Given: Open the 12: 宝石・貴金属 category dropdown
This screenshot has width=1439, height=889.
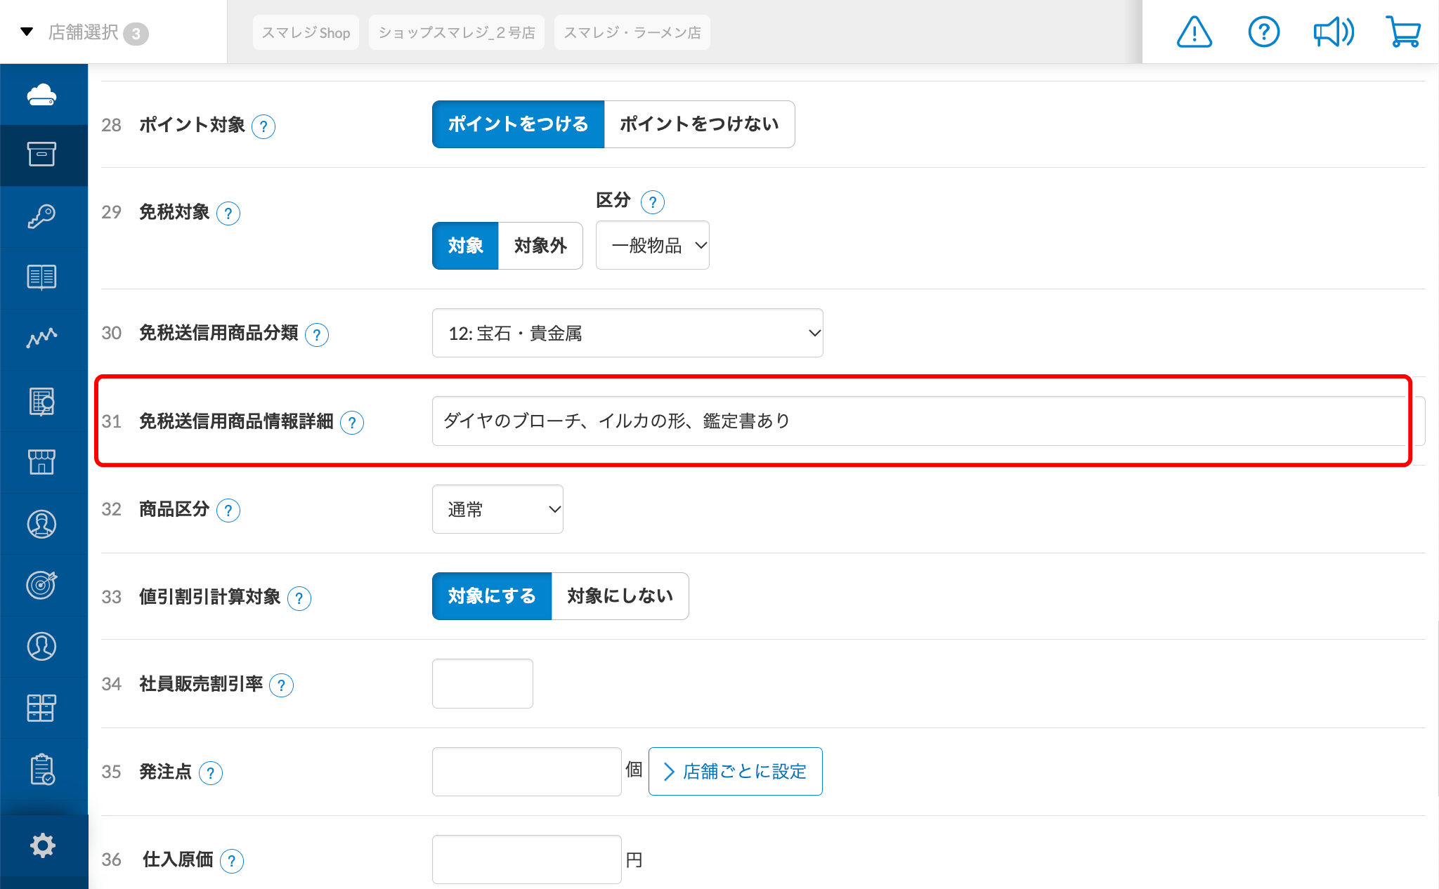Looking at the screenshot, I should point(627,333).
